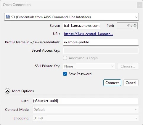Viewport: 143px width, 125px height.
Task: Click the Path input field
Action: coord(86,101)
